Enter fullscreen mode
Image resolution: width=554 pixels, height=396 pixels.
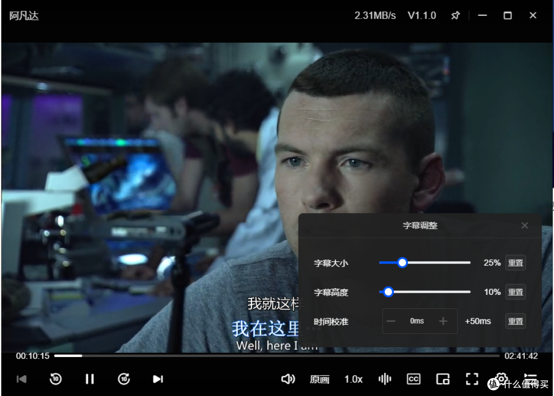472,379
